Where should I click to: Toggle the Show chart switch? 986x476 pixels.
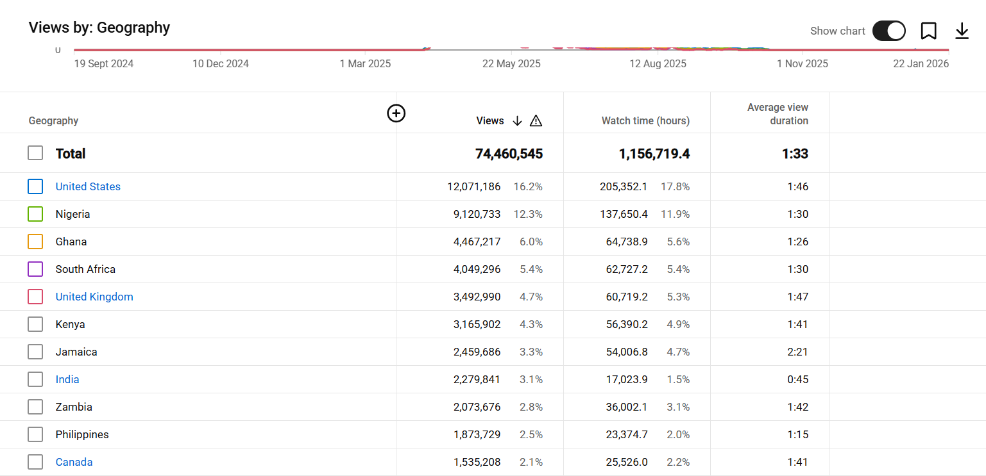[888, 31]
